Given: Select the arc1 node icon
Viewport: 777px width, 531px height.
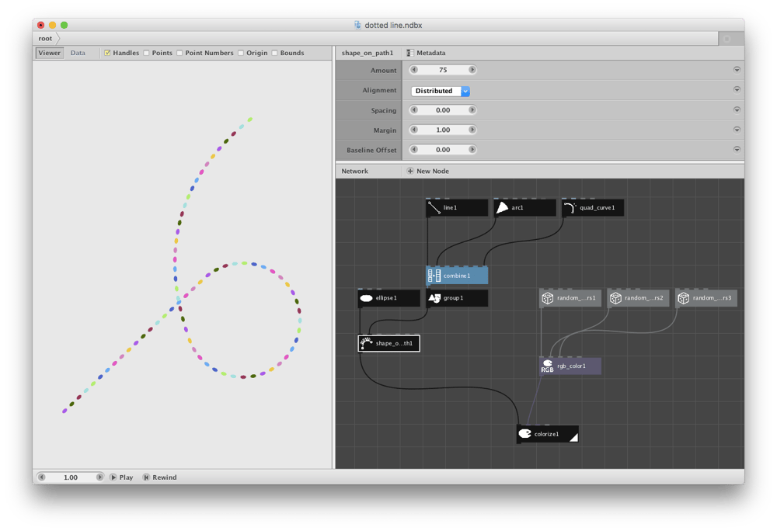Looking at the screenshot, I should click(x=502, y=208).
